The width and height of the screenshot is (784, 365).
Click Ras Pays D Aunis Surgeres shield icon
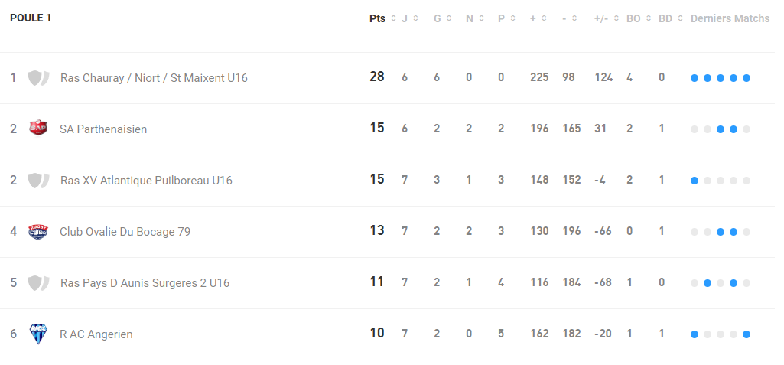click(x=38, y=283)
